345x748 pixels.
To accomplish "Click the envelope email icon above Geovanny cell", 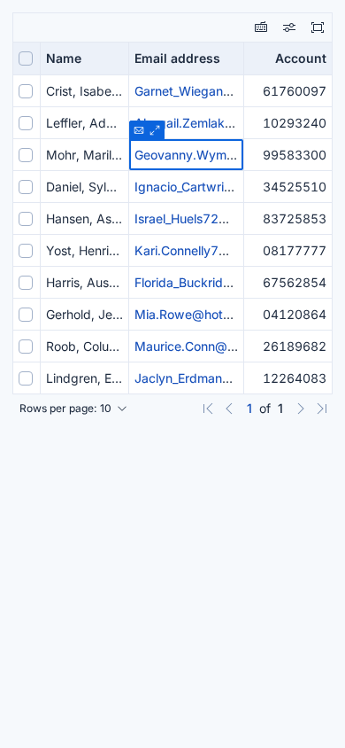I will point(139,130).
